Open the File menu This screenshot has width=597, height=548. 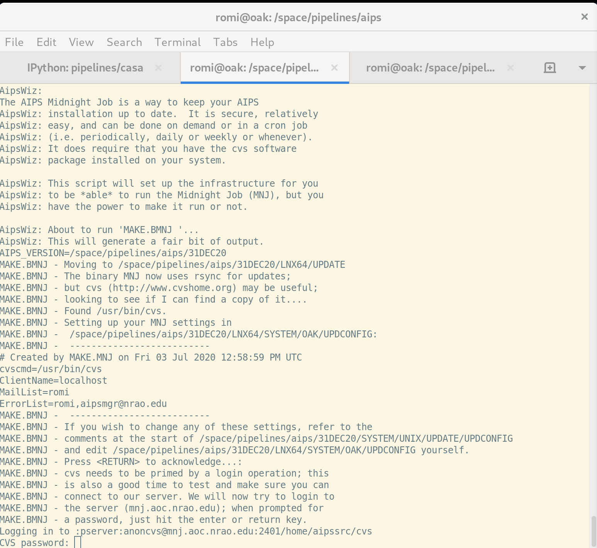(x=14, y=42)
